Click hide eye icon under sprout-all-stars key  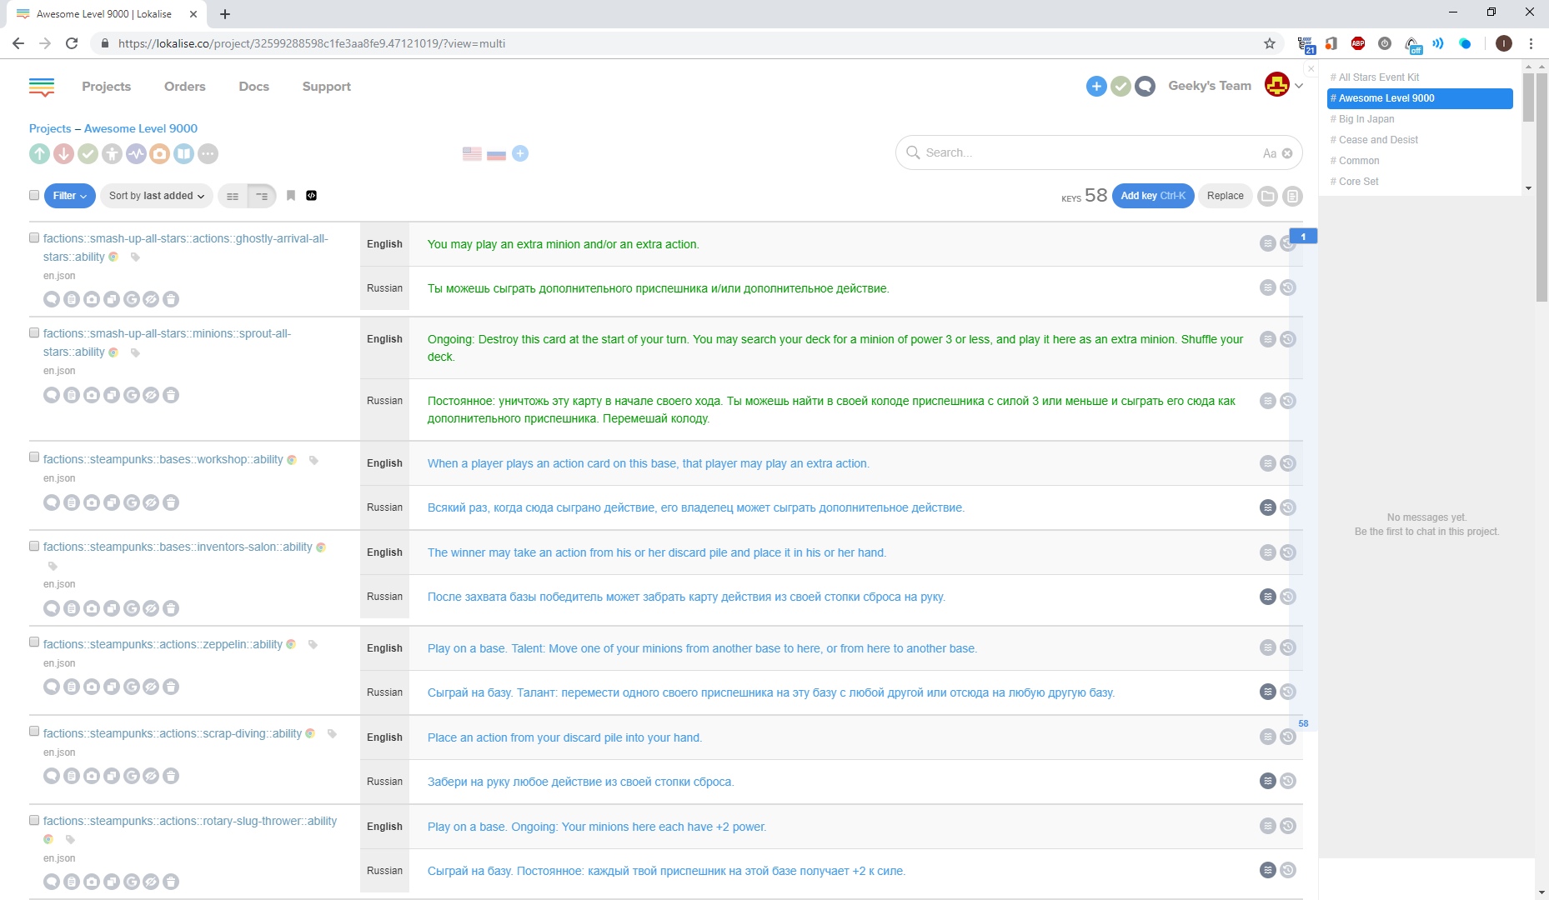(151, 395)
